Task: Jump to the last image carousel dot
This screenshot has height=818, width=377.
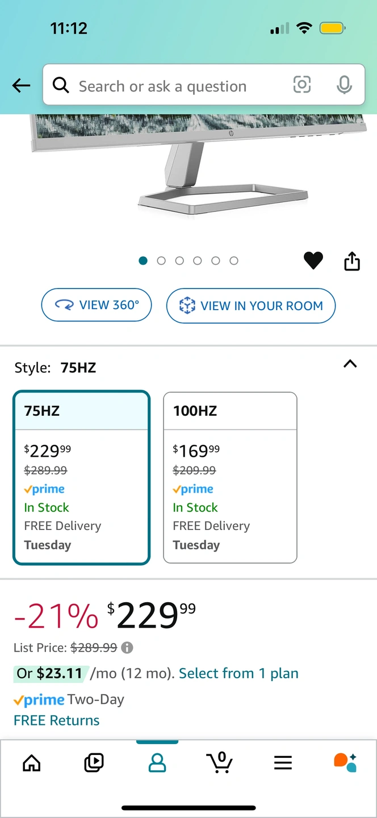Action: click(234, 261)
